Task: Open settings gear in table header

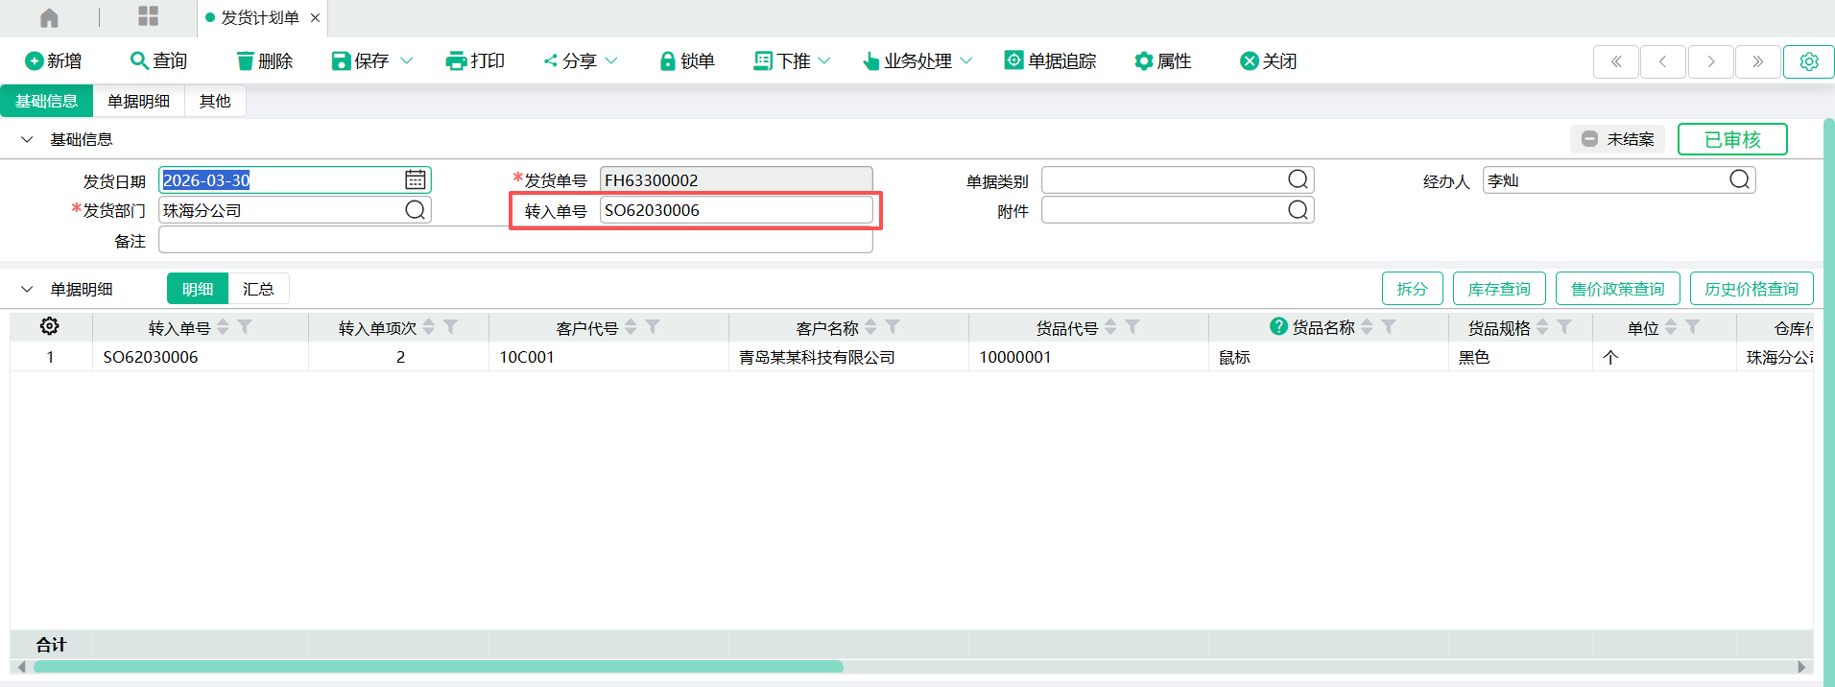Action: coord(49,327)
